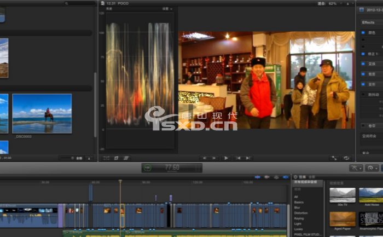Image resolution: width=383 pixels, height=237 pixels.
Task: Toggle solo headphones icon in timeline
Action: [276, 177]
